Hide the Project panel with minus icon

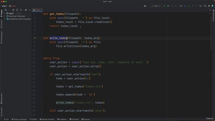(30, 10)
